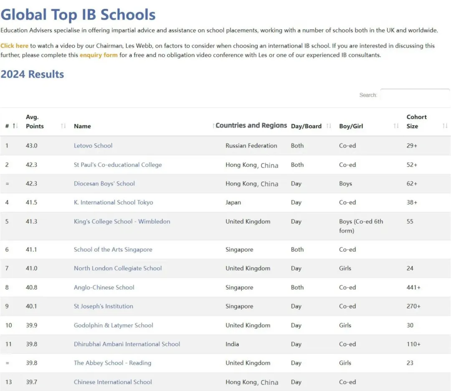Click the Countries and Regions column header

(x=251, y=126)
